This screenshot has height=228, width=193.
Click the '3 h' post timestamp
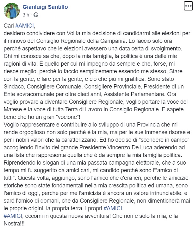26,15
